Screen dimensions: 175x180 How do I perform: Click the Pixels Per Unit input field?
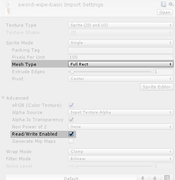click(121, 57)
